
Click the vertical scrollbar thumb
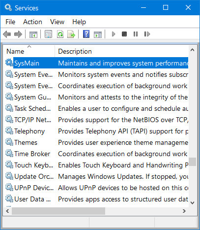click(193, 162)
